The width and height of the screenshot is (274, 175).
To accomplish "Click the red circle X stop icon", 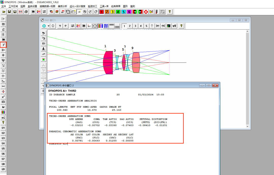I will (146, 12).
